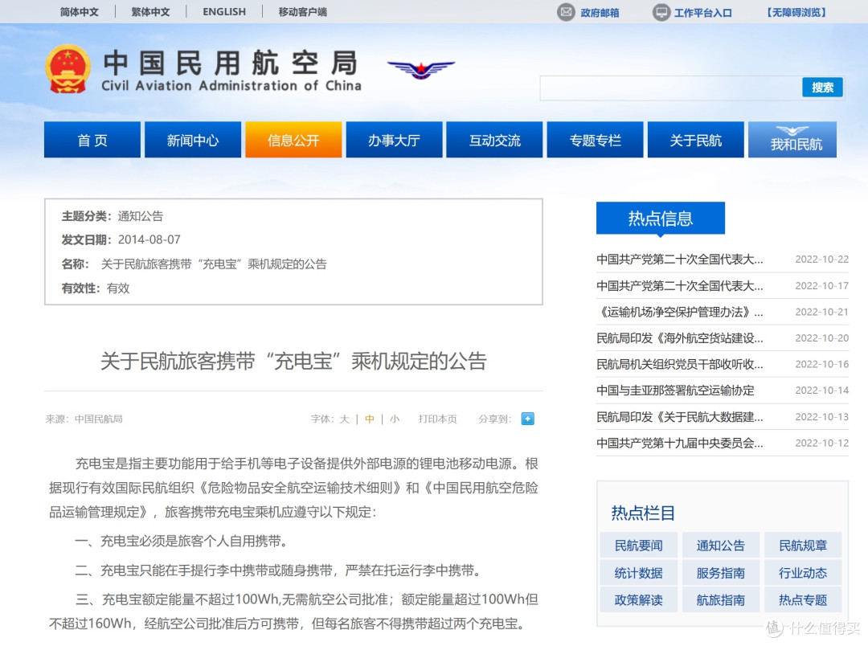Click the CAAC winged star logo
This screenshot has height=646, width=868.
421,69
